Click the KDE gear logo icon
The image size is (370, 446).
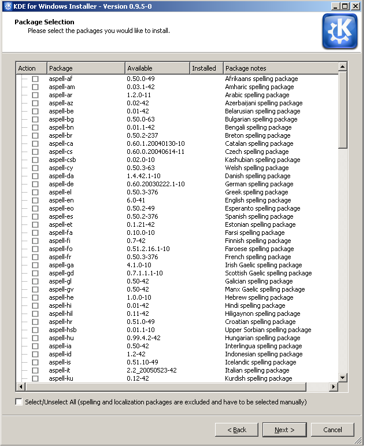click(x=339, y=32)
